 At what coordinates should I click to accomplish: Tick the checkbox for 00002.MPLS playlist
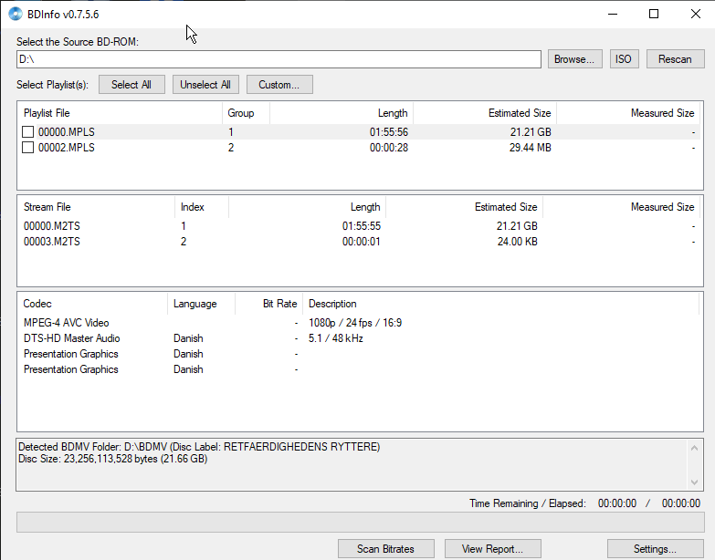pyautogui.click(x=27, y=148)
